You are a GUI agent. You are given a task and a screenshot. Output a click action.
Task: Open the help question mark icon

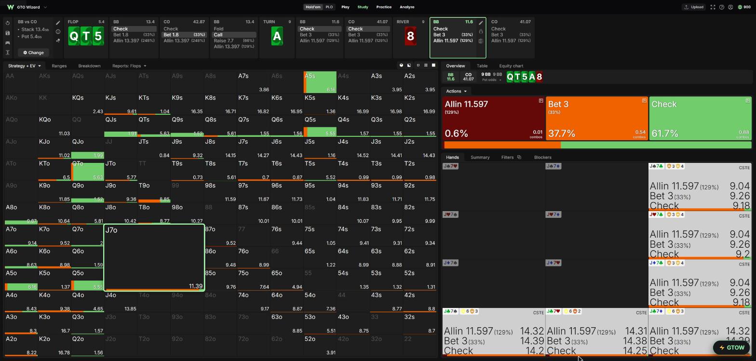(722, 7)
